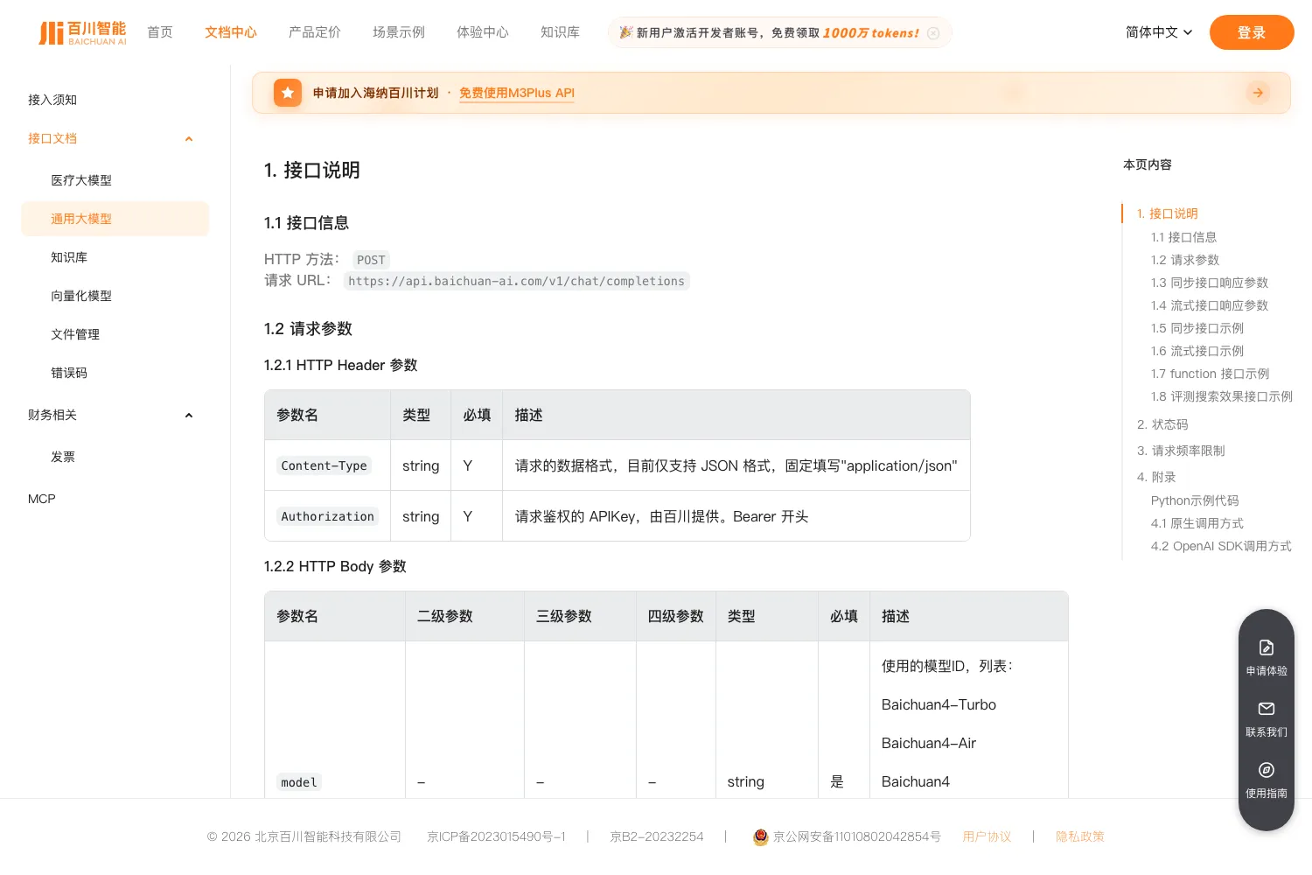Image resolution: width=1312 pixels, height=875 pixels.
Task: Collapse the 财务相关 sidebar section
Action: click(189, 416)
